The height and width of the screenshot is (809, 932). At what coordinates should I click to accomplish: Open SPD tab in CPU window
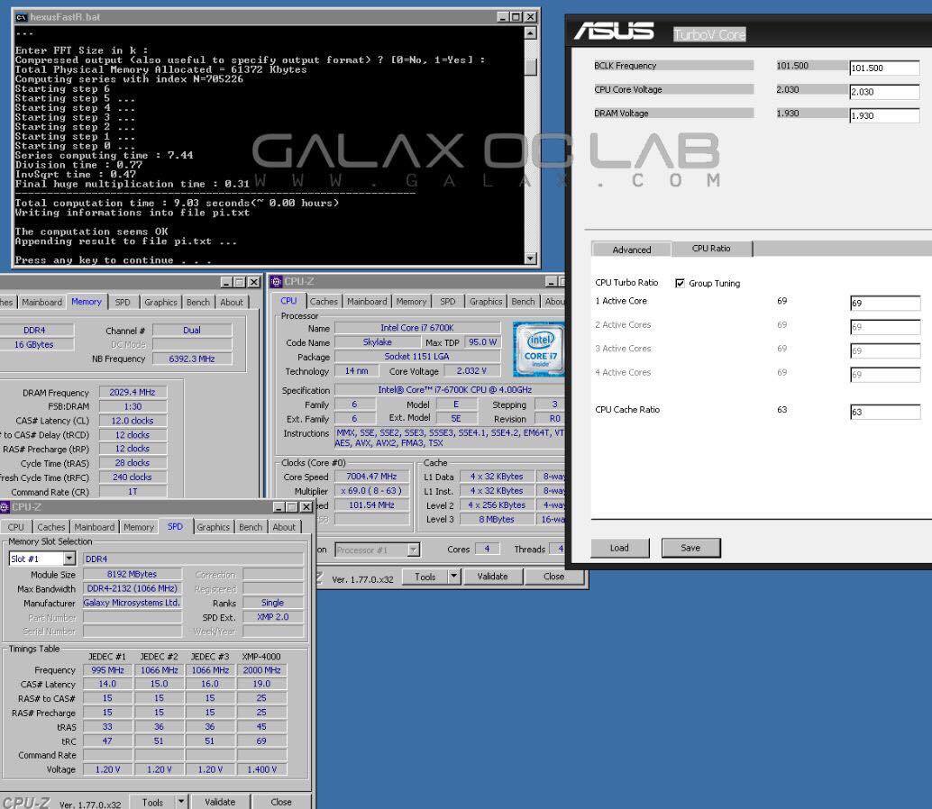tap(448, 302)
